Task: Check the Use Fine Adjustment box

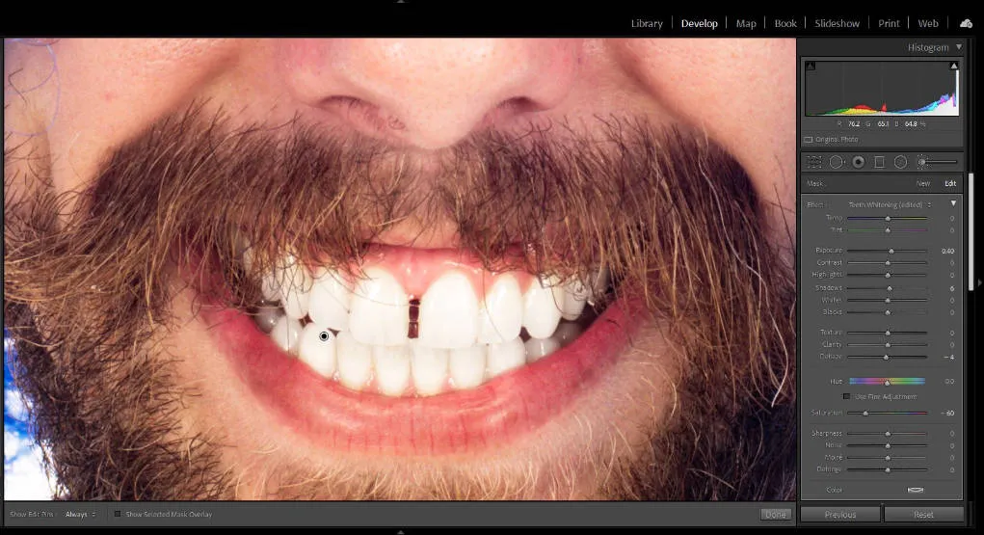Action: [847, 396]
